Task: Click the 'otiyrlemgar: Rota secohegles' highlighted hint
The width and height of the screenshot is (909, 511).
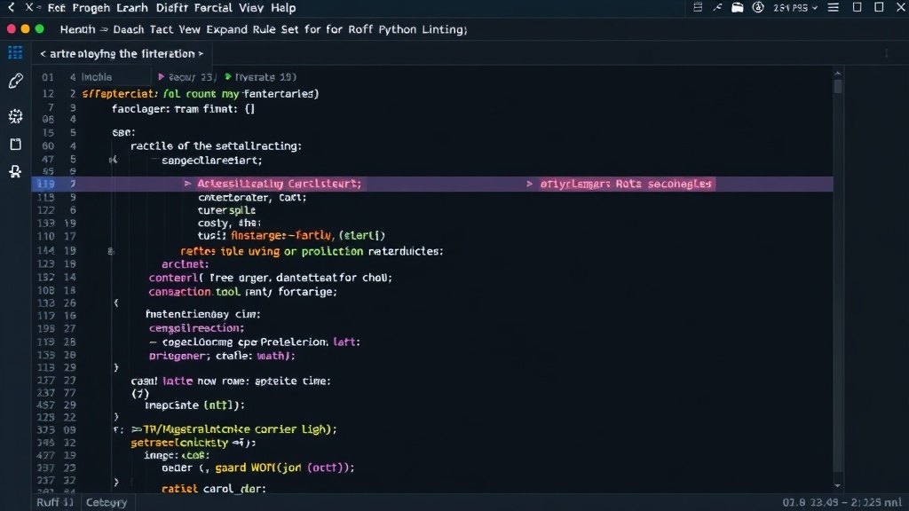Action: 626,184
